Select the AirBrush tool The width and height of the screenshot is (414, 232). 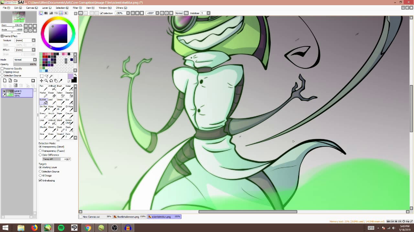click(52, 88)
